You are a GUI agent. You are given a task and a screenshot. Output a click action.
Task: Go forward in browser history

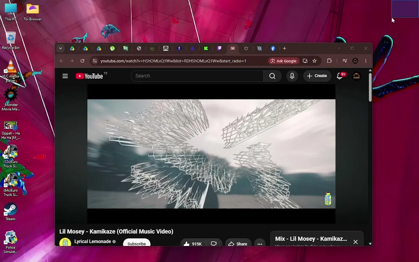72,61
